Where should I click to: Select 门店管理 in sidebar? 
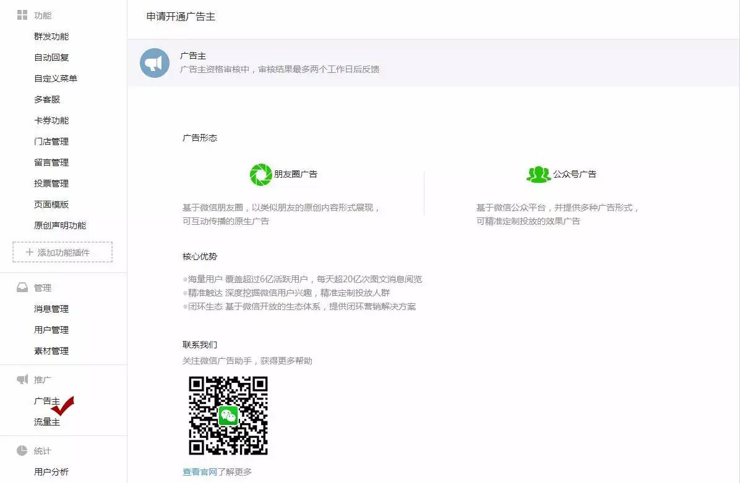coord(51,141)
